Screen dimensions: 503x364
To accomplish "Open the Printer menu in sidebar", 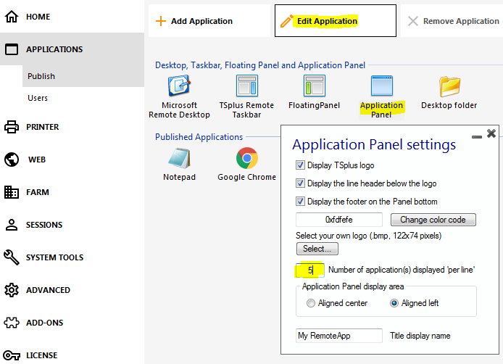I will pyautogui.click(x=42, y=127).
